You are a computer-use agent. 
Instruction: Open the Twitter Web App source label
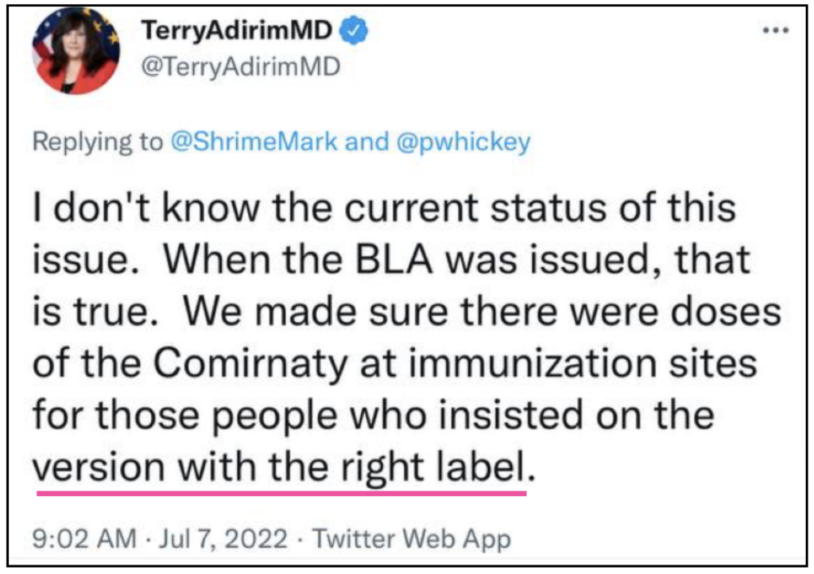[x=412, y=539]
